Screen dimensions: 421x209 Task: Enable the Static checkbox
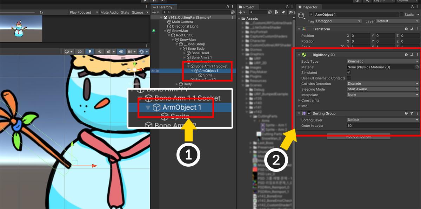click(401, 15)
